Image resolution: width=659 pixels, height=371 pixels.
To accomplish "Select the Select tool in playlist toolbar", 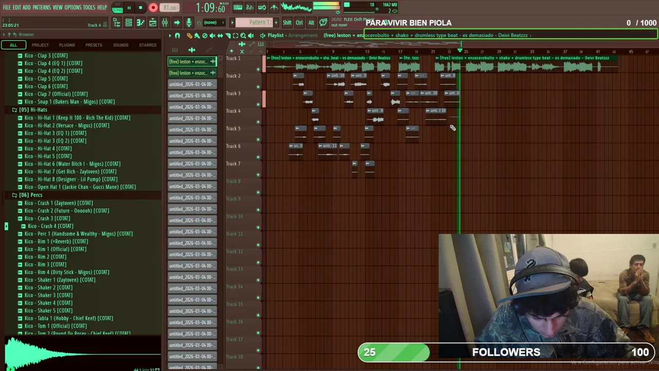I will pyautogui.click(x=236, y=36).
